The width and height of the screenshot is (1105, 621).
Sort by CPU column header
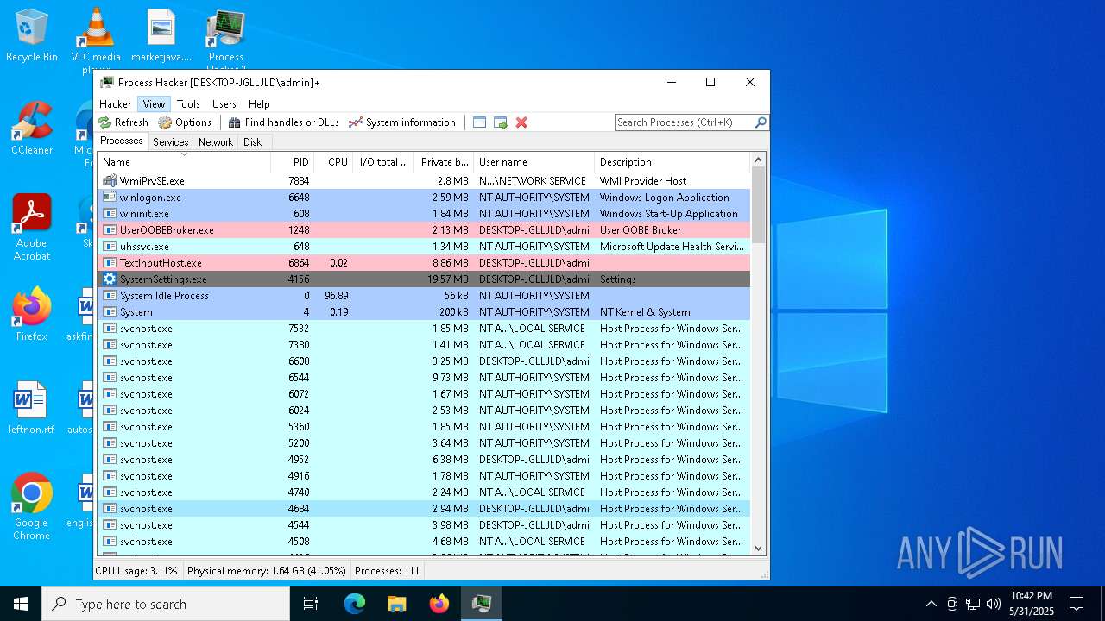pos(333,162)
